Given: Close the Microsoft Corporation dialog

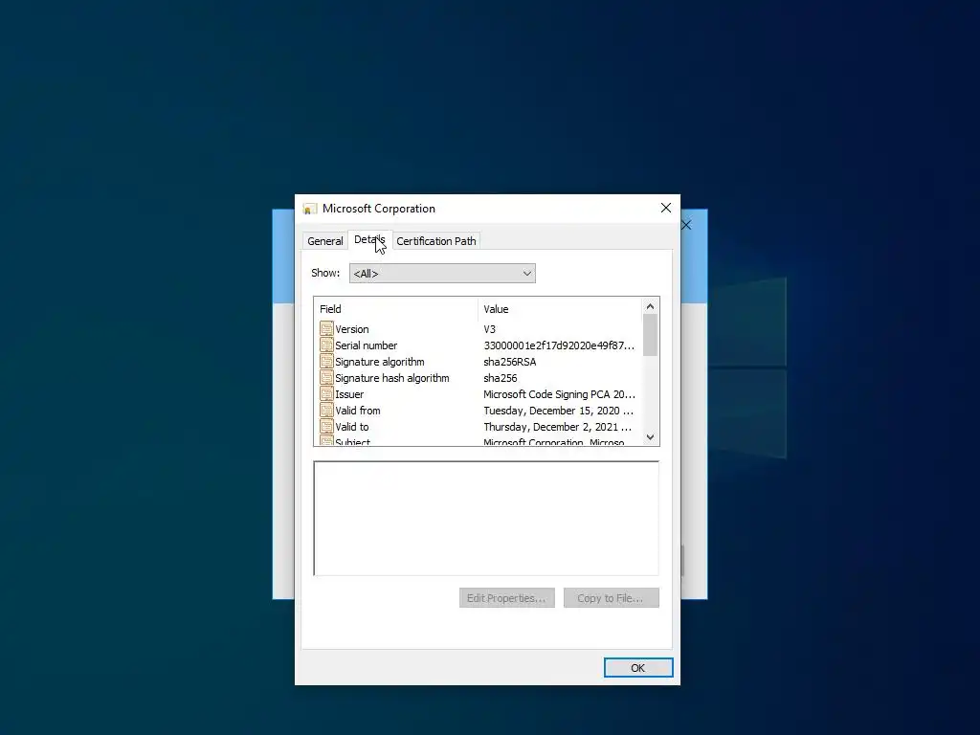Looking at the screenshot, I should click(x=666, y=208).
